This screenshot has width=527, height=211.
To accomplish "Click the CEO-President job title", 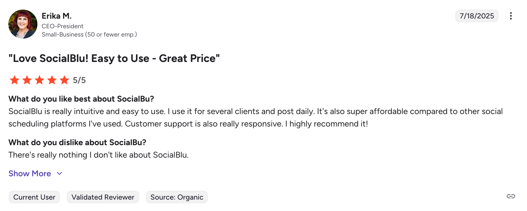I will pos(63,26).
